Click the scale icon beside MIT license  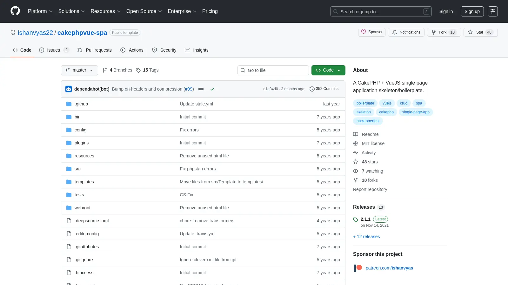click(x=356, y=143)
